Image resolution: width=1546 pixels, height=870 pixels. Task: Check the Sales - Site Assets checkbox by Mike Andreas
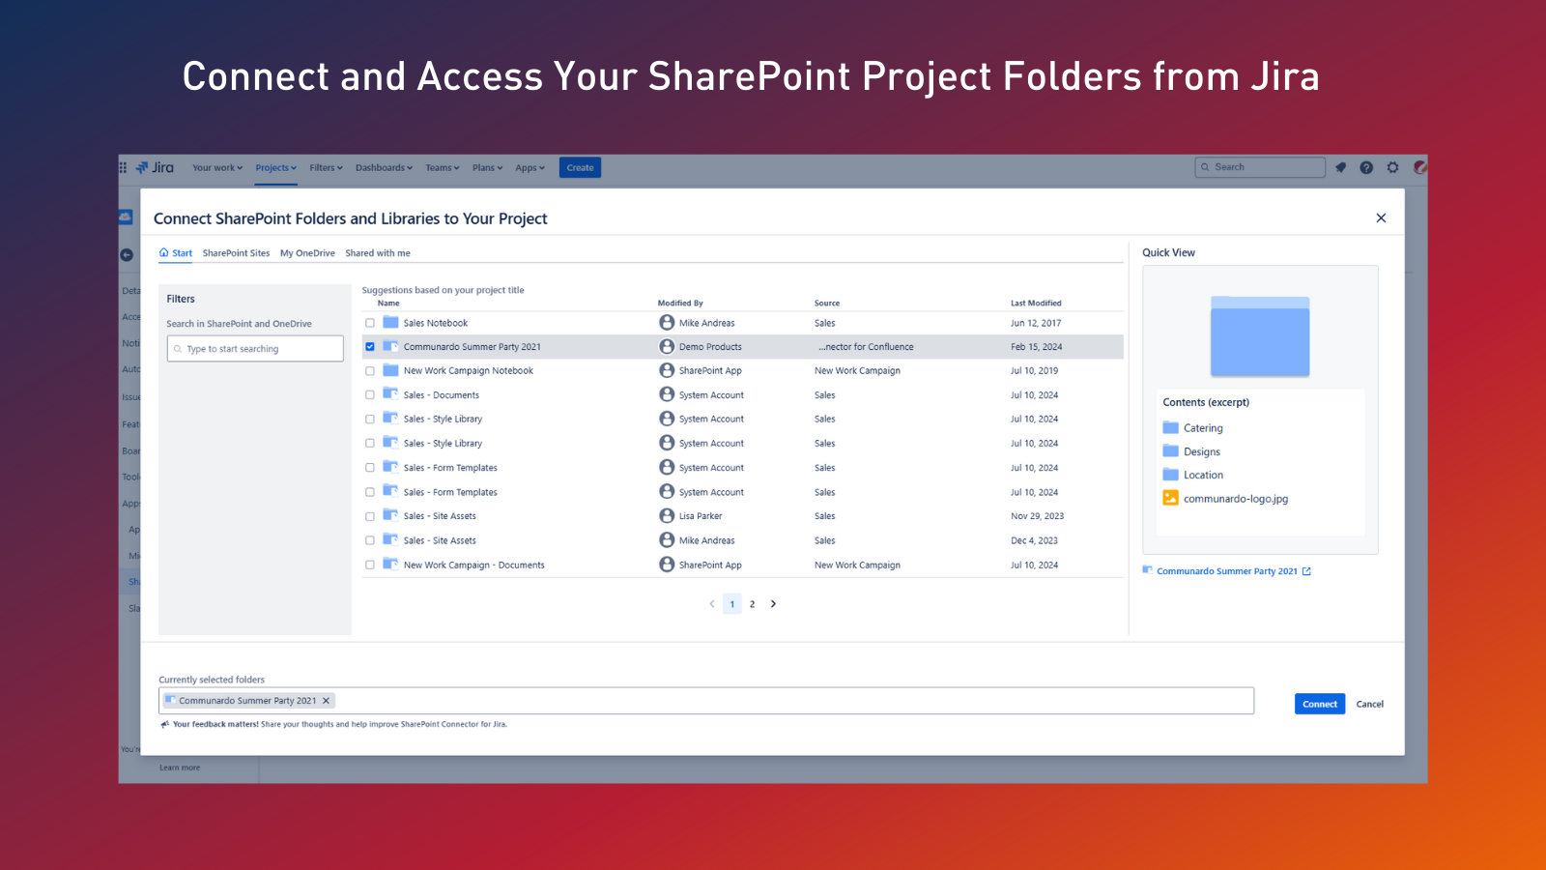369,540
